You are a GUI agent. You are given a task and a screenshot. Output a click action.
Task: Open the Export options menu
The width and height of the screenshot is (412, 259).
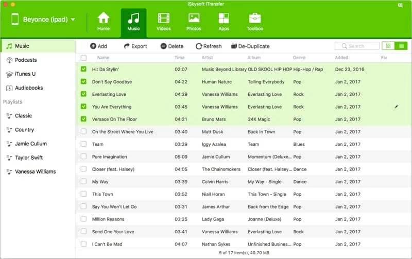tap(135, 46)
